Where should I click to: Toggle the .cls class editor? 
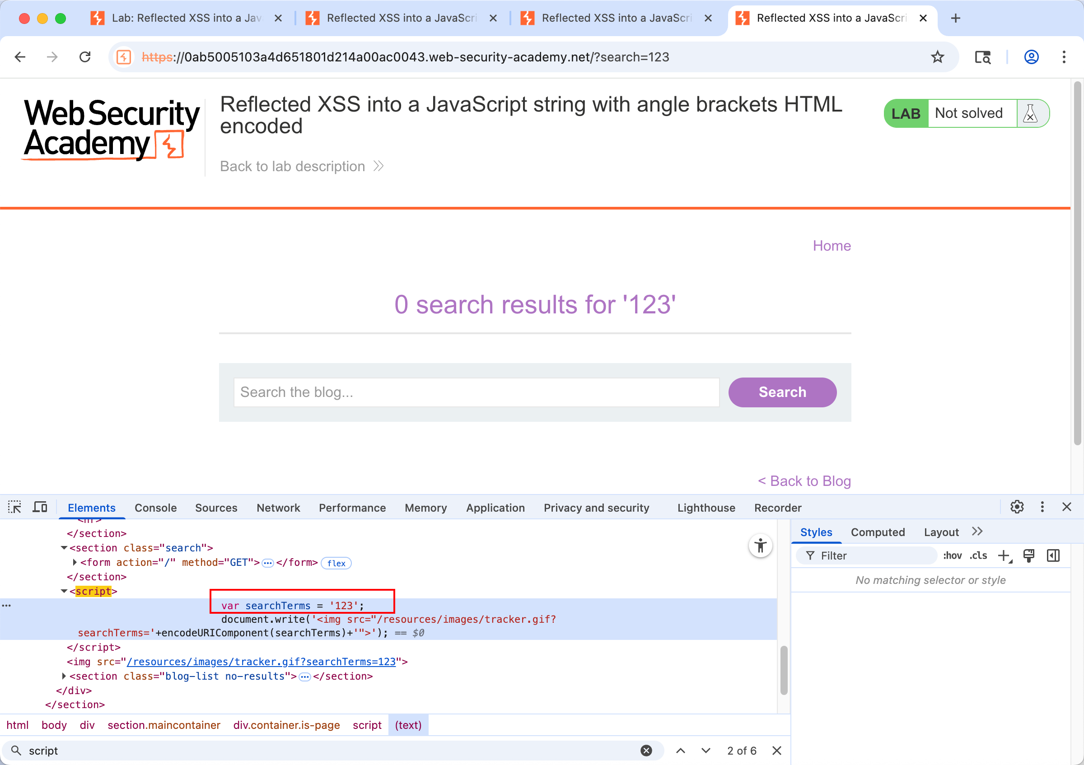tap(978, 556)
